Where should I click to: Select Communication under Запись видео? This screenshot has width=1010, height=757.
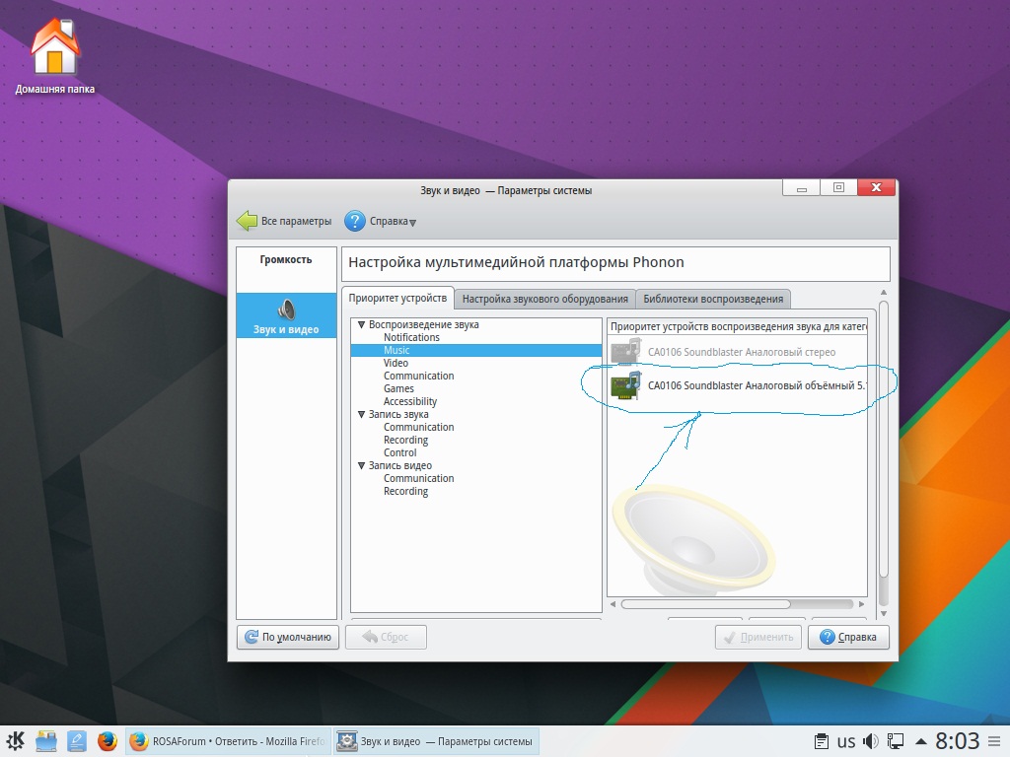(418, 478)
